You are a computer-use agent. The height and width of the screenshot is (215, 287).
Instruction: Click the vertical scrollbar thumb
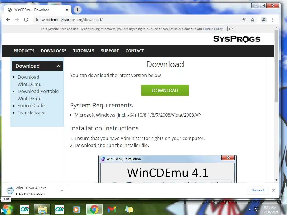click(x=276, y=66)
